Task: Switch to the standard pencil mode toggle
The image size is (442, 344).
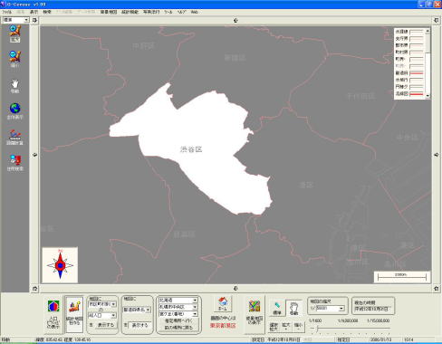Action: 277,308
